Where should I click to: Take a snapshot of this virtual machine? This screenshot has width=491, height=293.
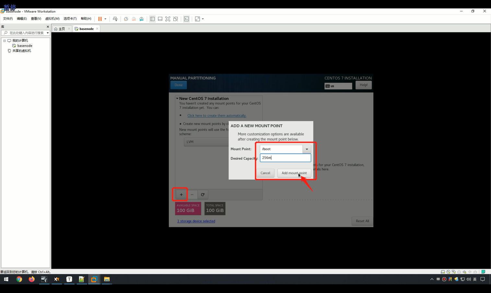pos(126,19)
